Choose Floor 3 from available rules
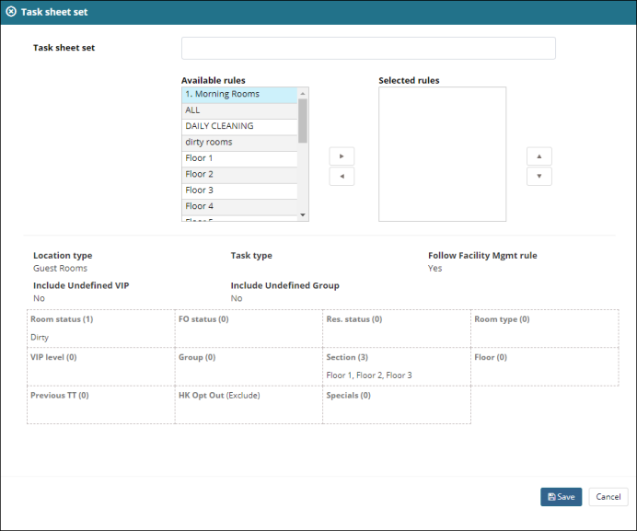637x531 pixels. 239,190
